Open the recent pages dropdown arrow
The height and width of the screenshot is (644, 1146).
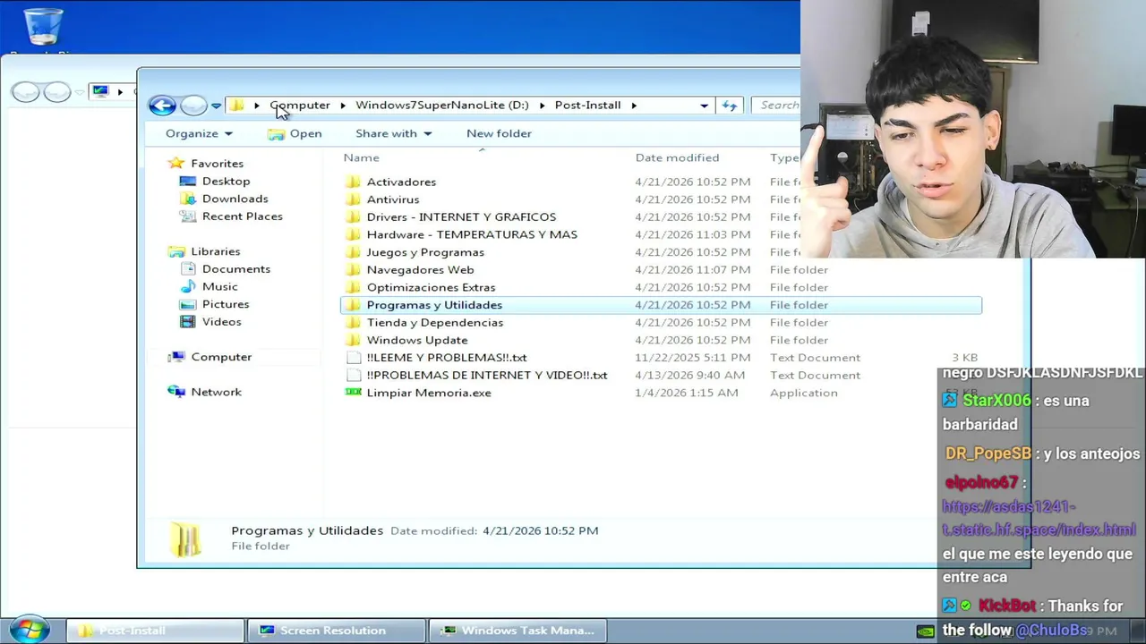[216, 106]
